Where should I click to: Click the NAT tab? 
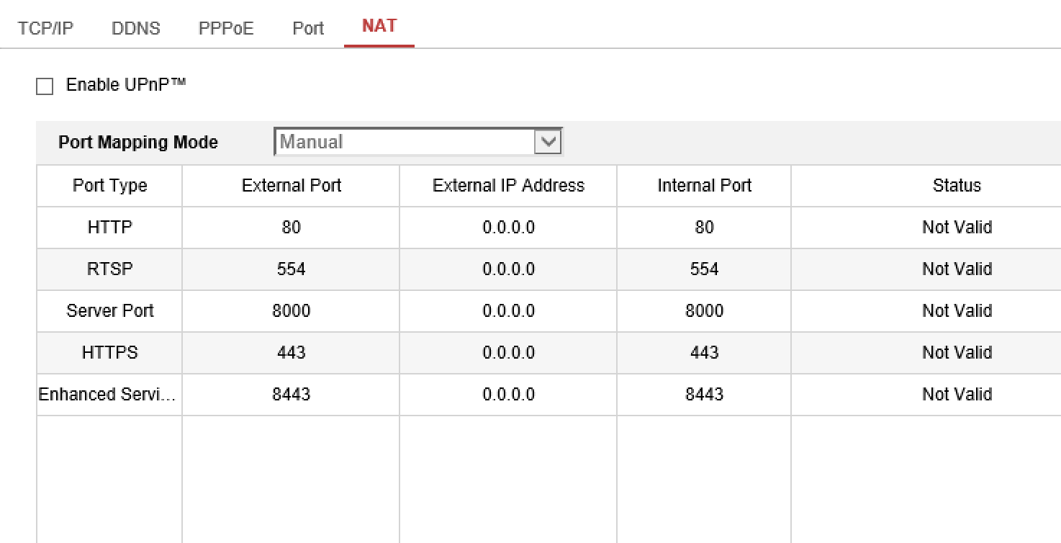pos(379,26)
